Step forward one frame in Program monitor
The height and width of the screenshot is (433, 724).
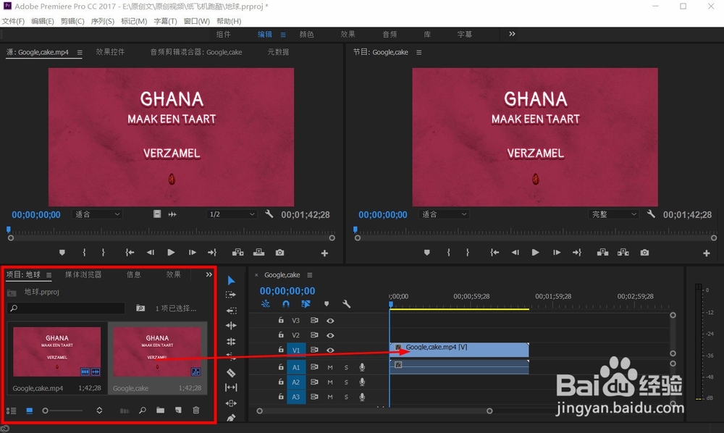click(557, 253)
